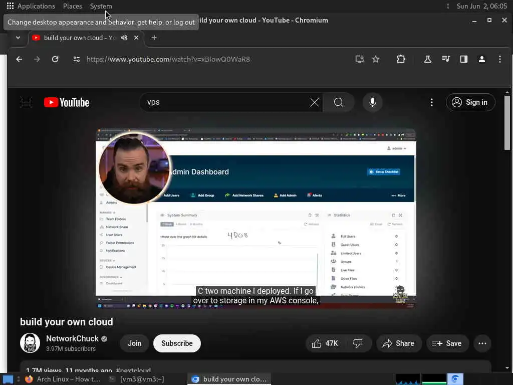Open NetworkChuck channel avatar
This screenshot has width=513, height=385.
(x=30, y=343)
